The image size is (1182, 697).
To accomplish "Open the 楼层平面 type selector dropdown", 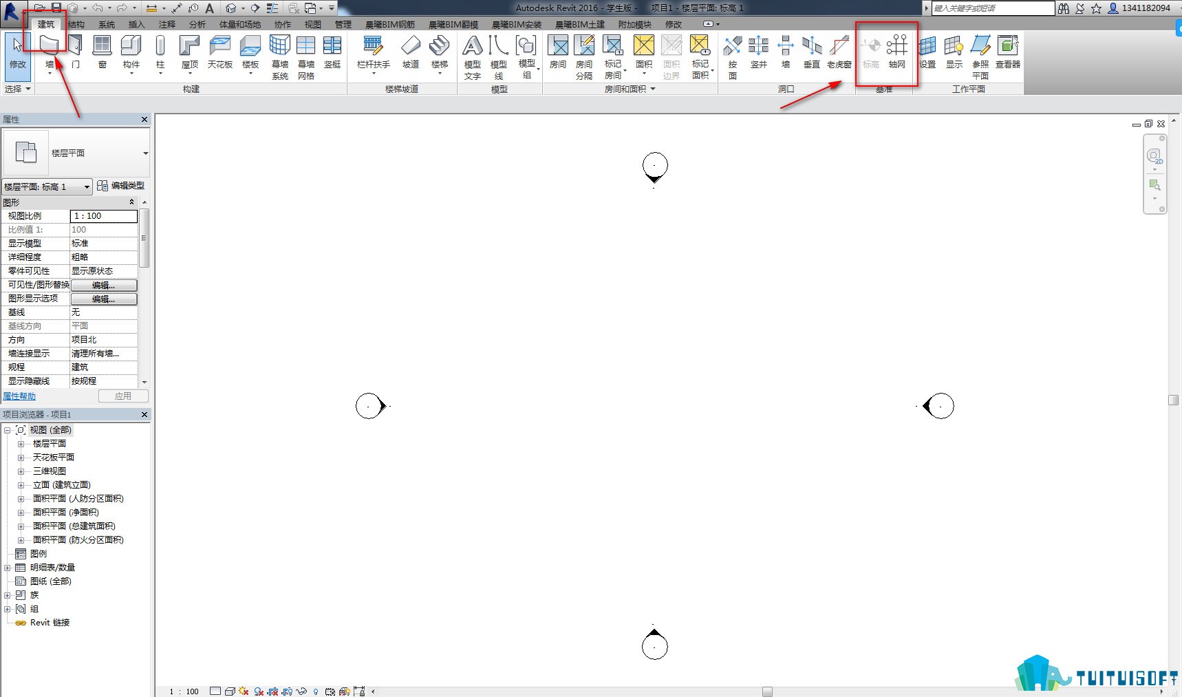I will click(145, 153).
